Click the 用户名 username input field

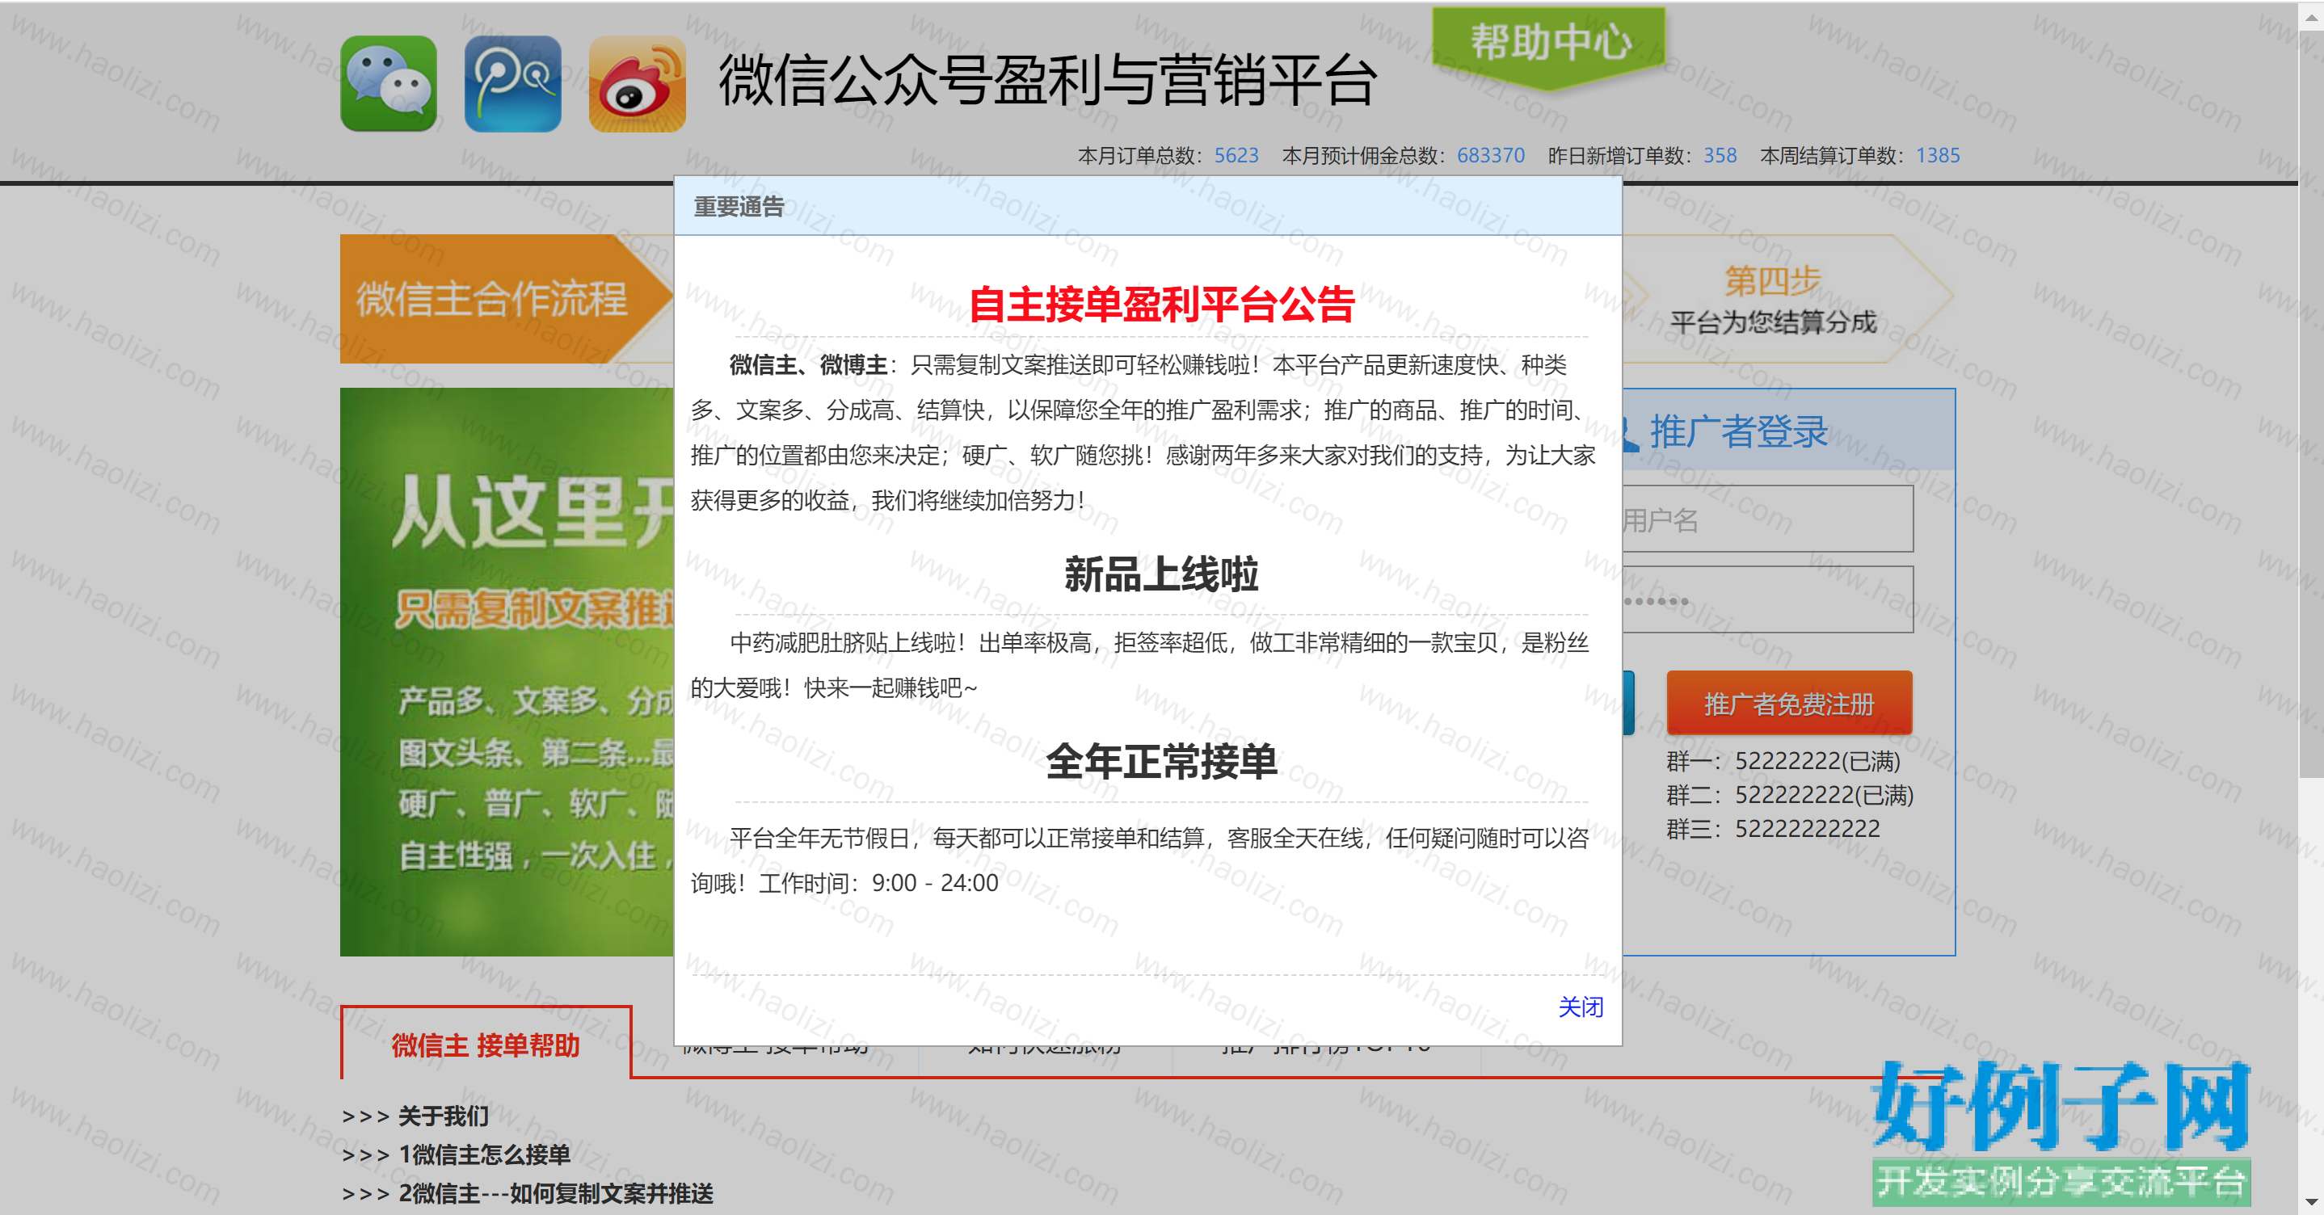1766,519
